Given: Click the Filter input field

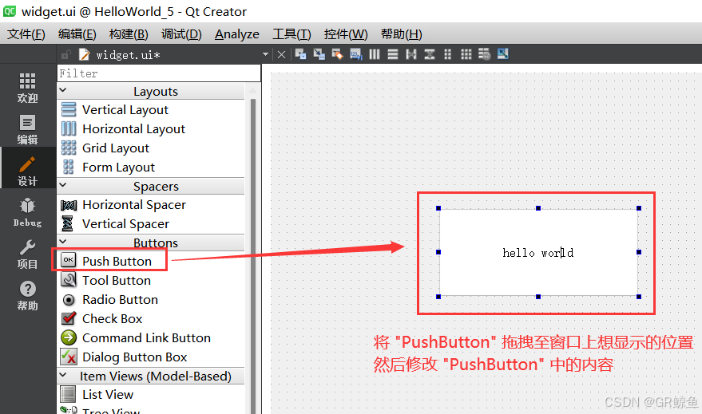Looking at the screenshot, I should tap(159, 73).
